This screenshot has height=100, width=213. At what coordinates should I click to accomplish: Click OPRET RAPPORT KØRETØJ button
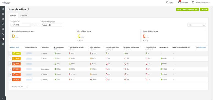click(x=187, y=9)
